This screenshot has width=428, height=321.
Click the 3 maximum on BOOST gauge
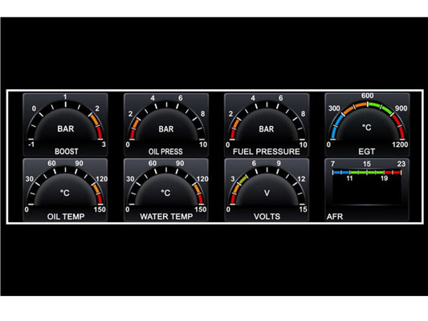[104, 144]
